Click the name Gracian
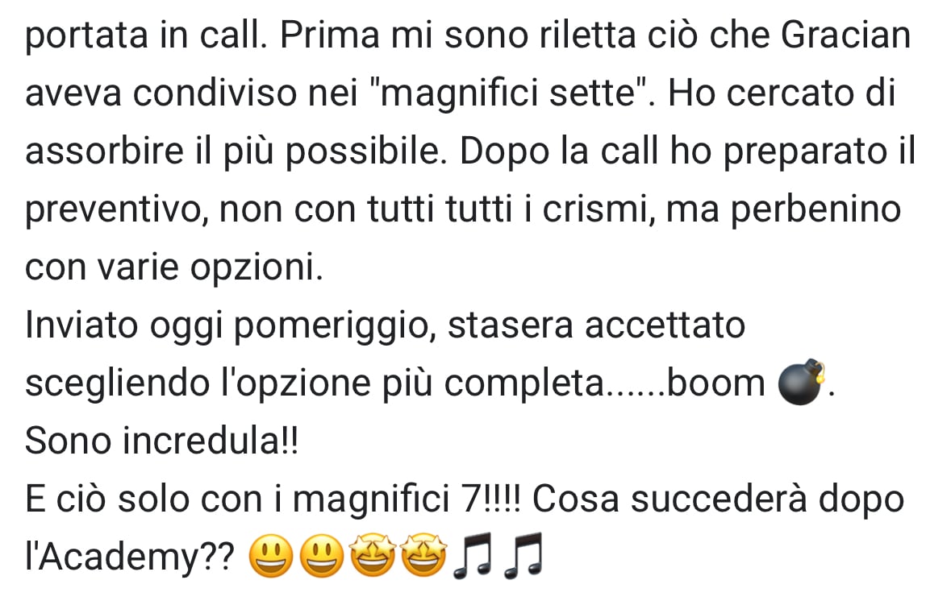This screenshot has height=601, width=951. [845, 35]
